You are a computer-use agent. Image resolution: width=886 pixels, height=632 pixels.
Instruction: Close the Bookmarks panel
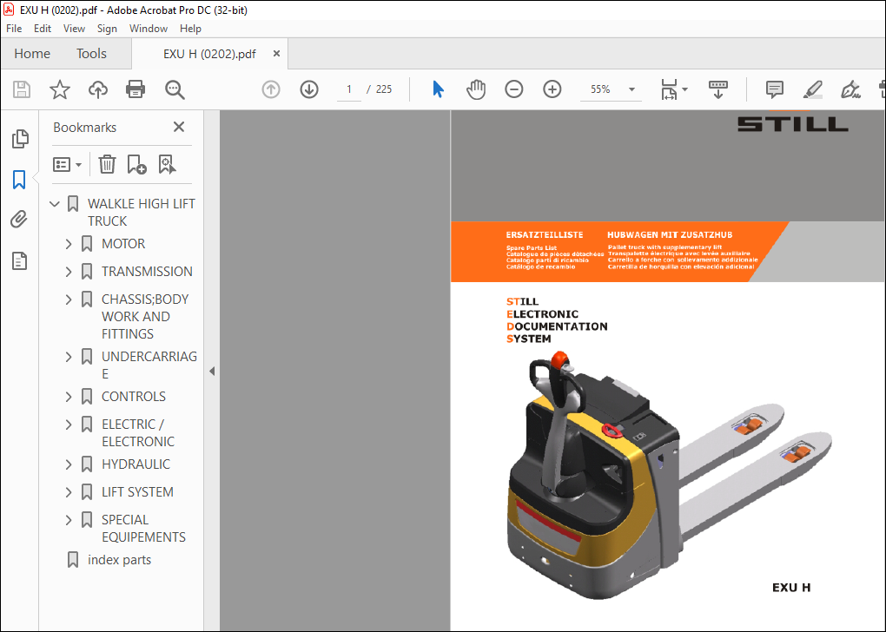pos(179,127)
